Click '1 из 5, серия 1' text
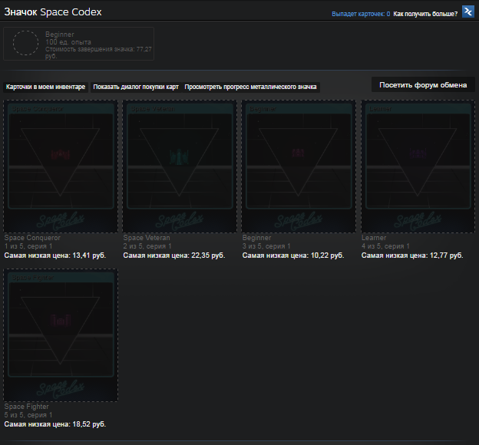The image size is (479, 445). [x=28, y=246]
